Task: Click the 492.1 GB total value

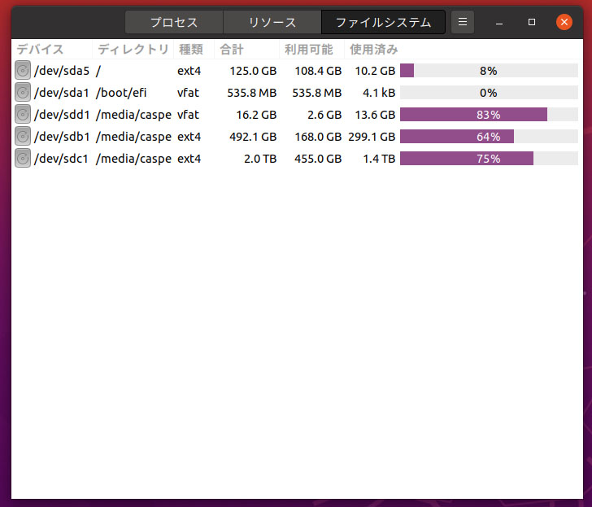Action: coord(253,137)
